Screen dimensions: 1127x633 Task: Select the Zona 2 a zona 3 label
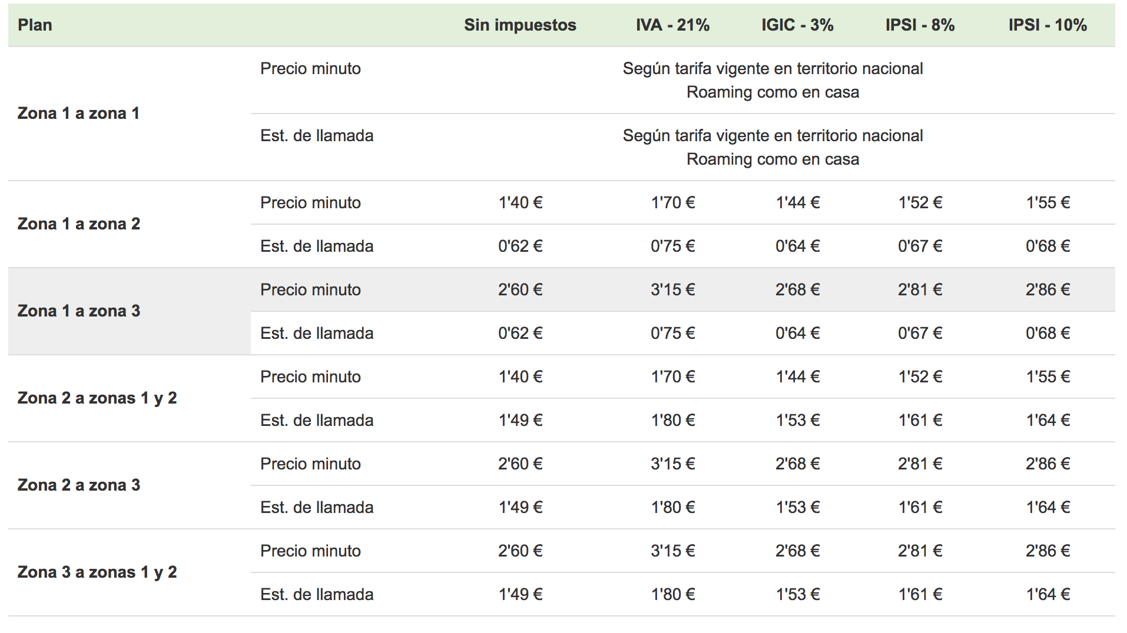(79, 485)
